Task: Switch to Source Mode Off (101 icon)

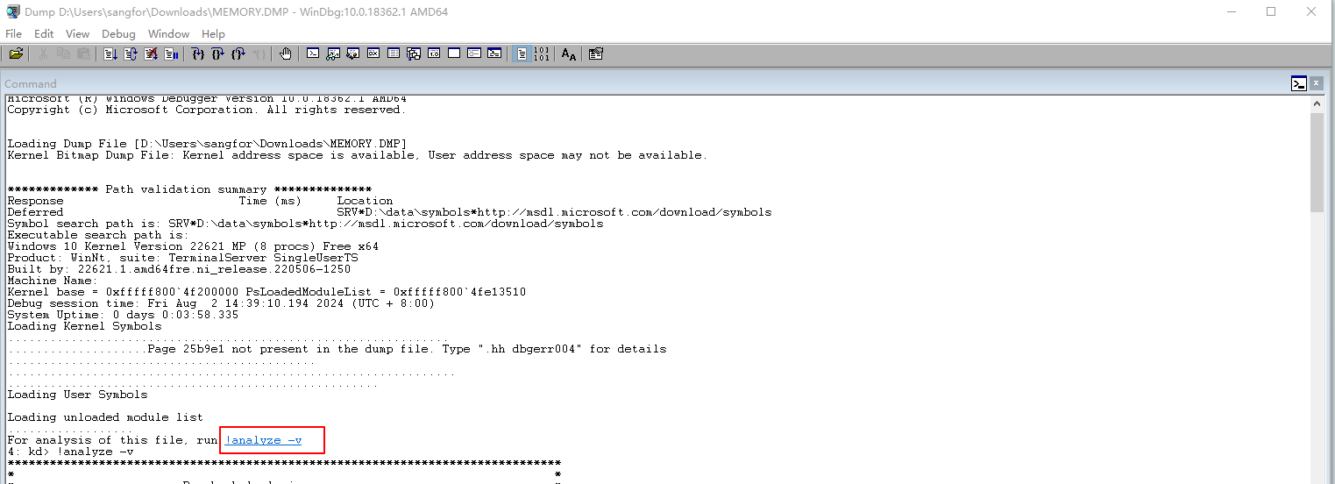Action: pyautogui.click(x=542, y=54)
